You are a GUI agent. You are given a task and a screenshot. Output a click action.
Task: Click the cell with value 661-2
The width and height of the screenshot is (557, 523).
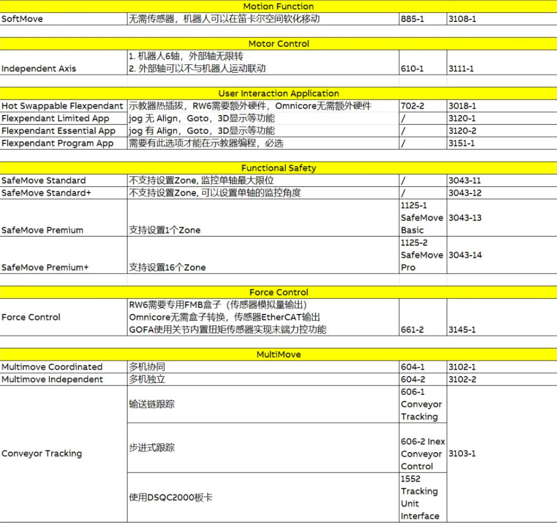(422, 329)
